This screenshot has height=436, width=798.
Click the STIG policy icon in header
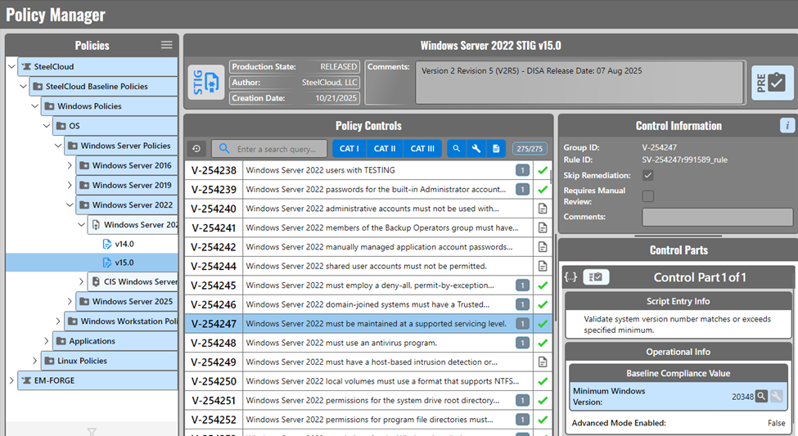point(205,83)
